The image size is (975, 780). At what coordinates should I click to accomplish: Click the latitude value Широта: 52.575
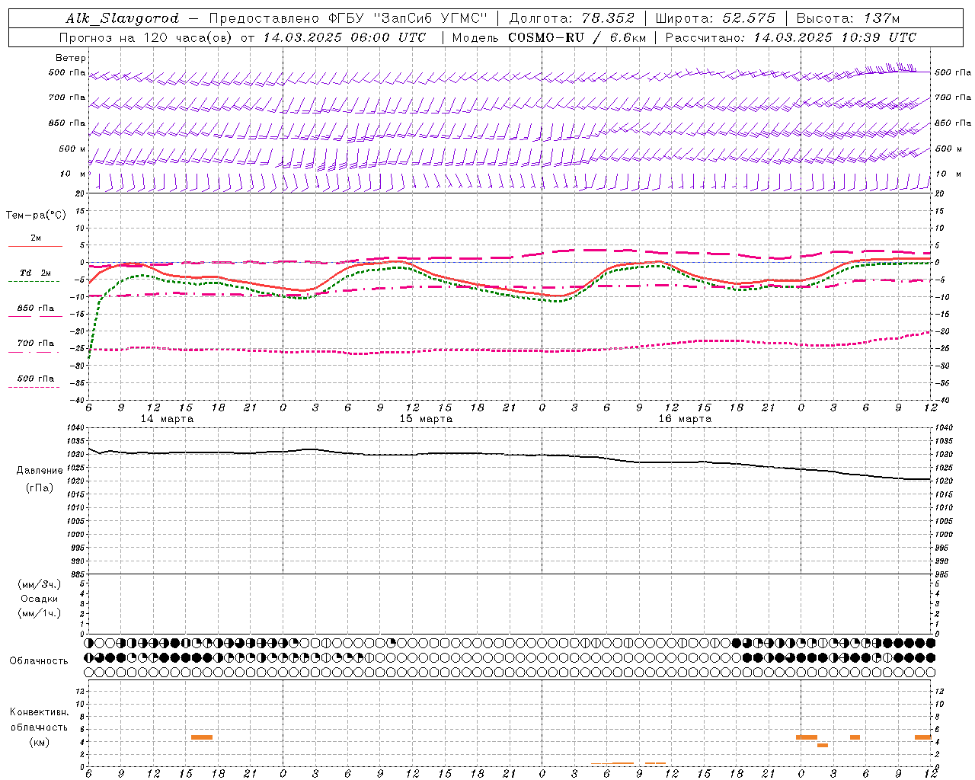715,18
